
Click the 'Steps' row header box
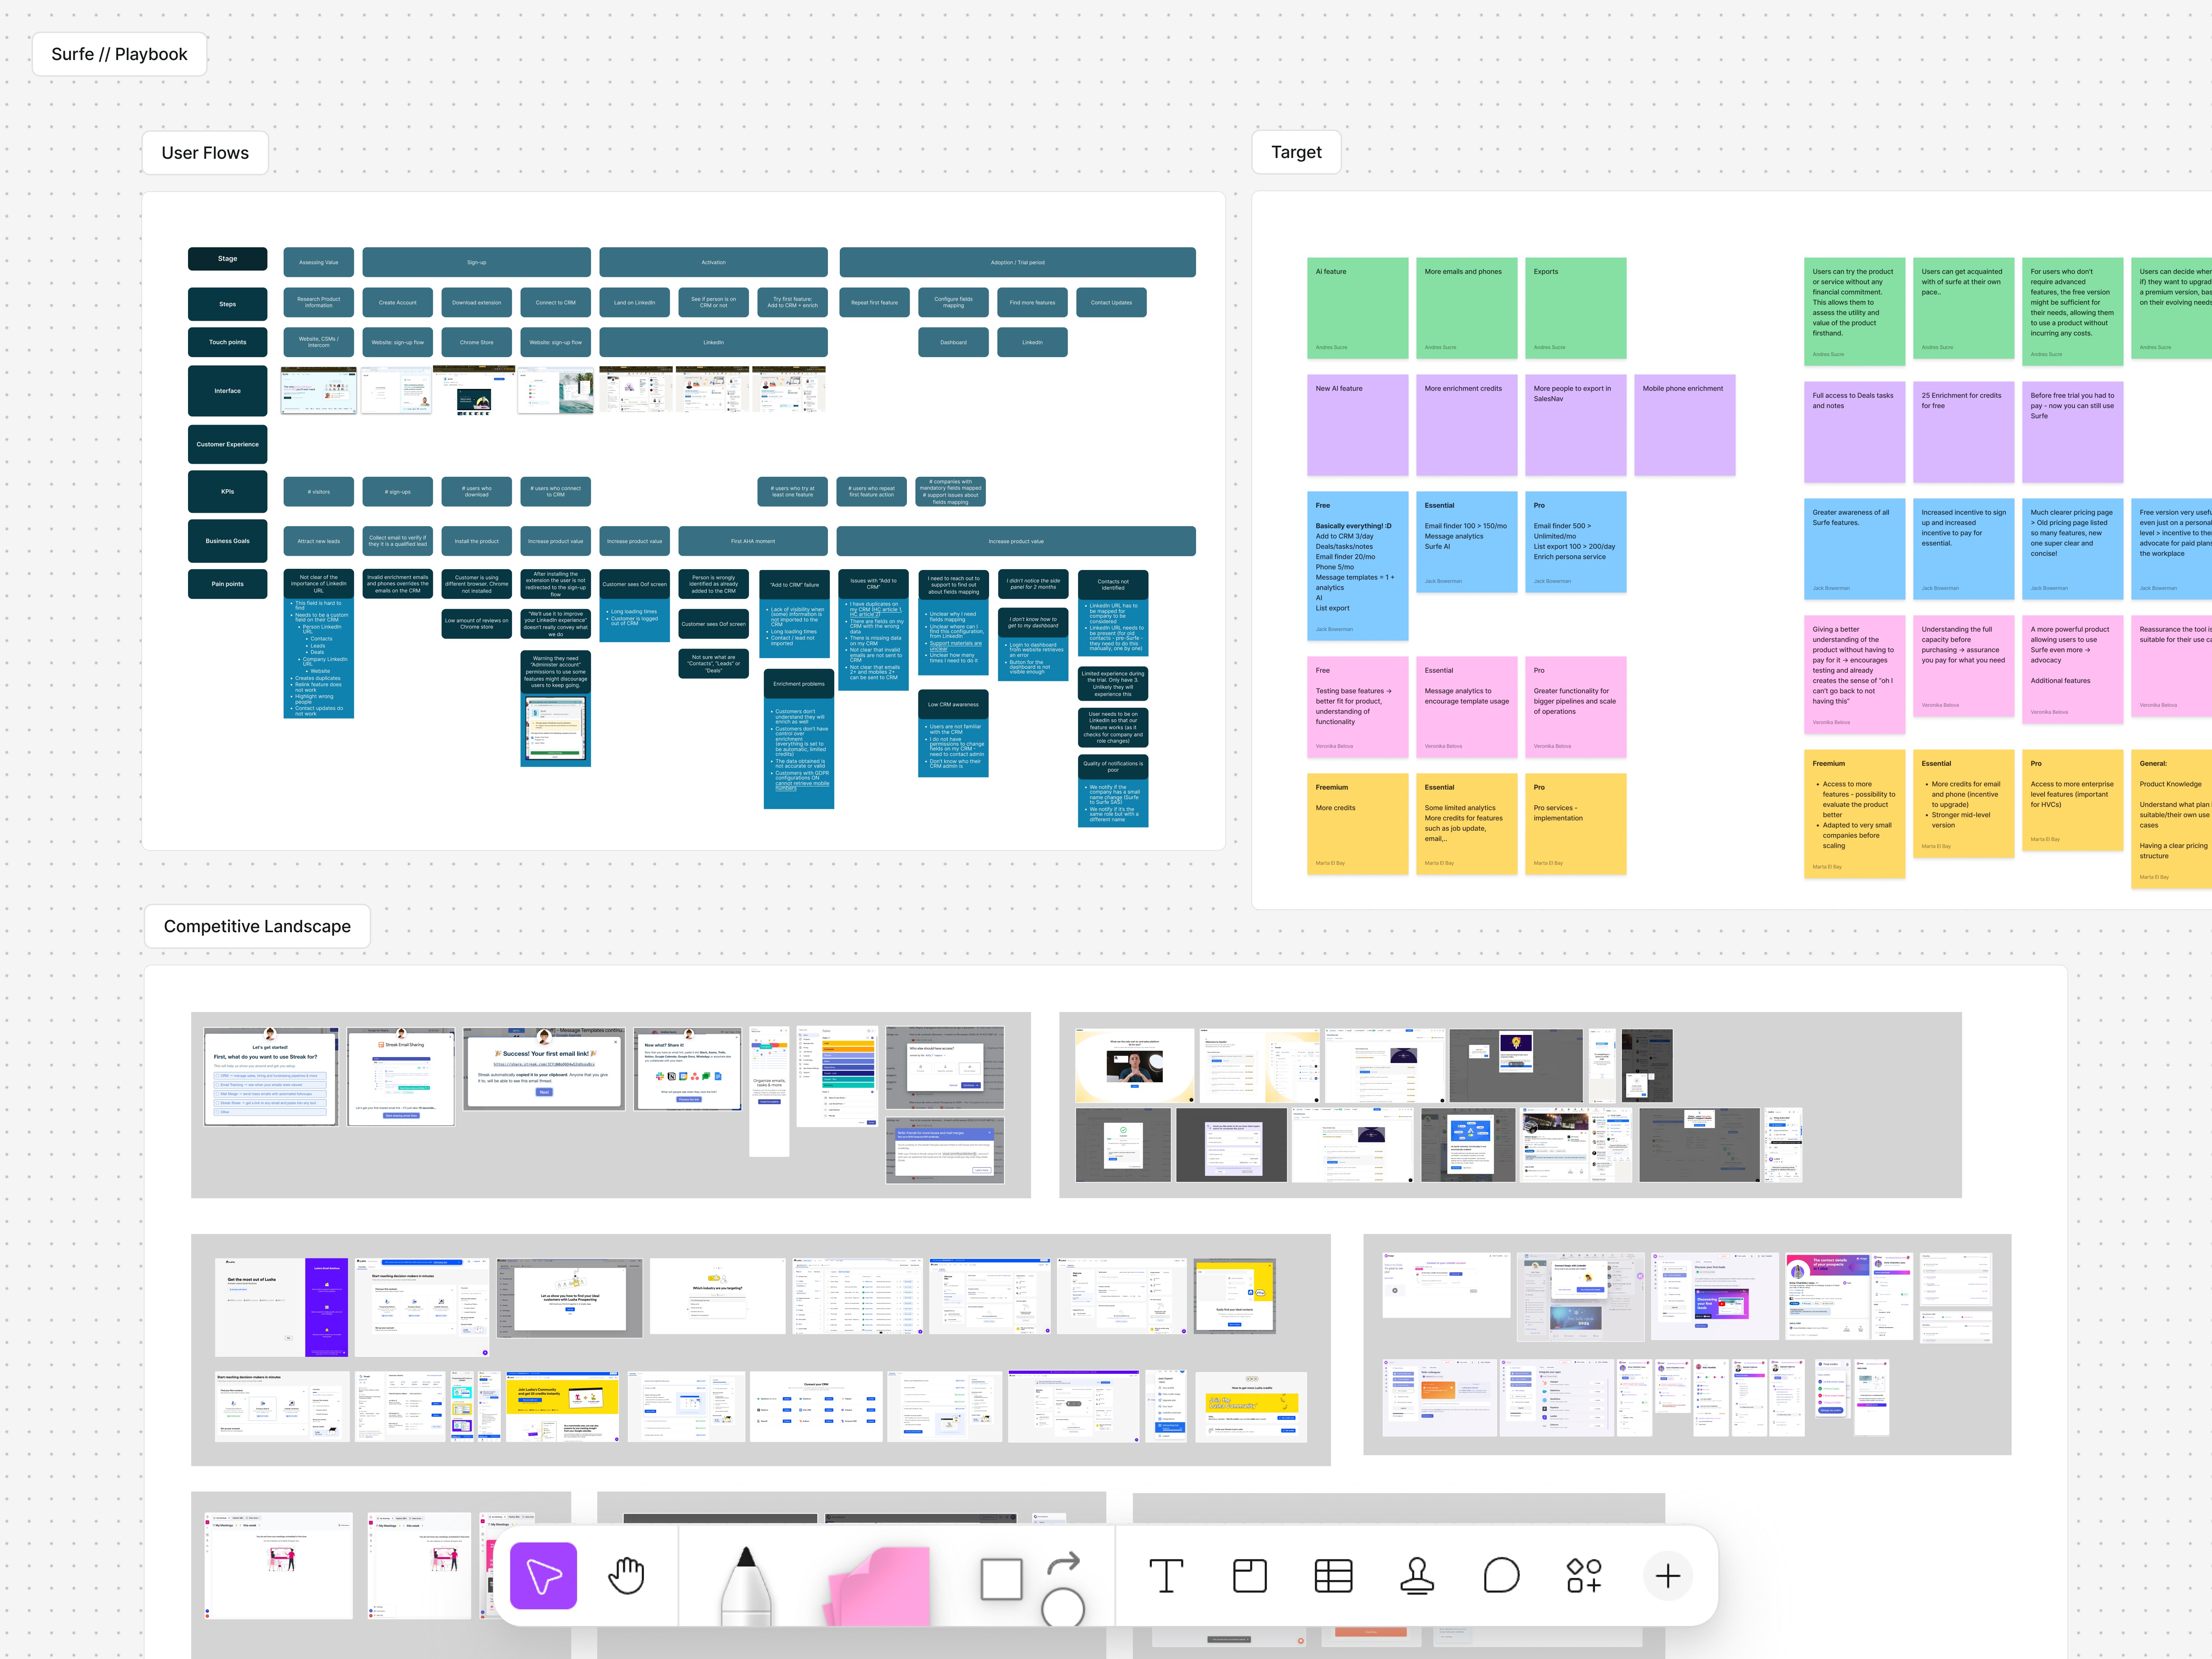(228, 304)
